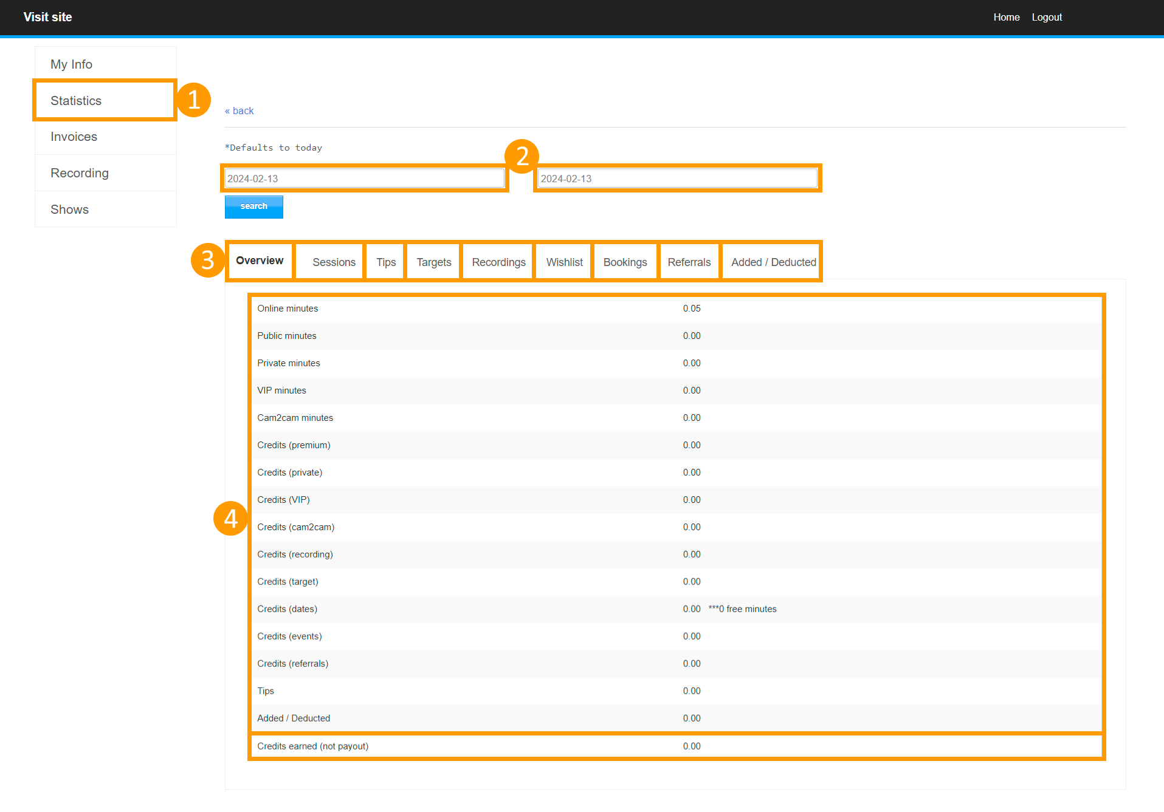The height and width of the screenshot is (812, 1164).
Task: Click the start date input field
Action: pos(364,179)
